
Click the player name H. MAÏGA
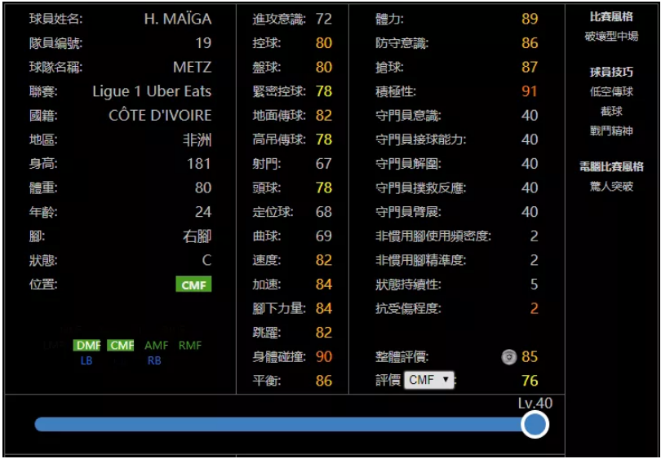178,19
